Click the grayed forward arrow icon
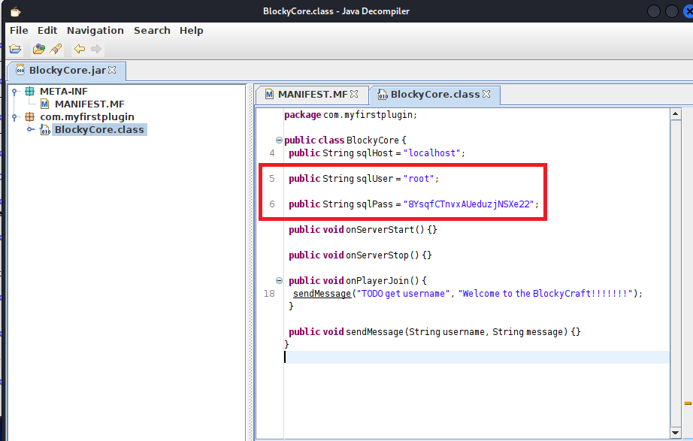 [96, 50]
